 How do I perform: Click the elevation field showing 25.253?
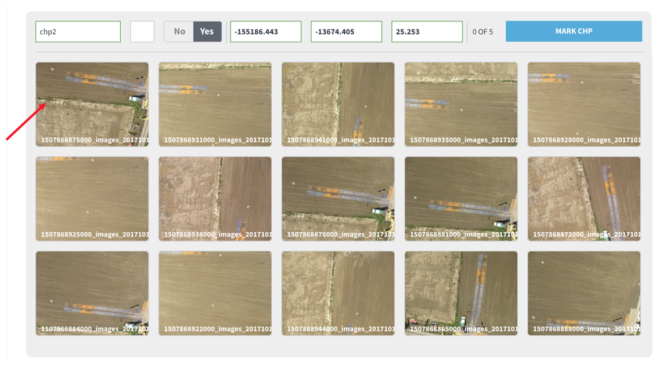427,32
